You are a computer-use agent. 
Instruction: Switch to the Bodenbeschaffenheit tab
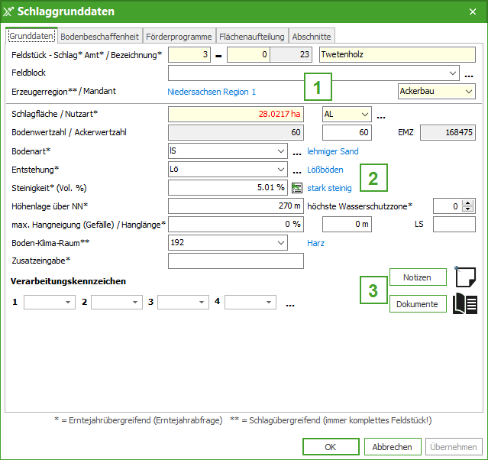pyautogui.click(x=99, y=36)
